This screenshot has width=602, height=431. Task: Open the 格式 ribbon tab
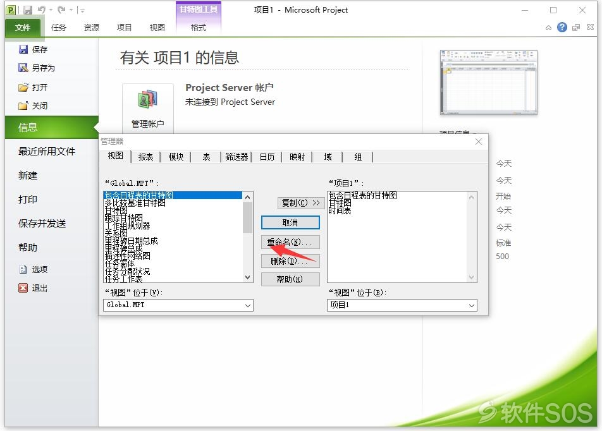199,28
